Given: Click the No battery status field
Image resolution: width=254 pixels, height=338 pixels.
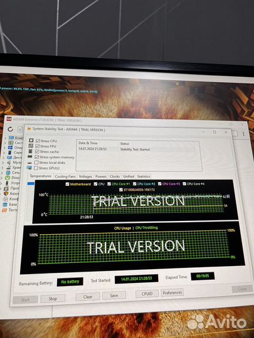Looking at the screenshot, I should coord(70,282).
